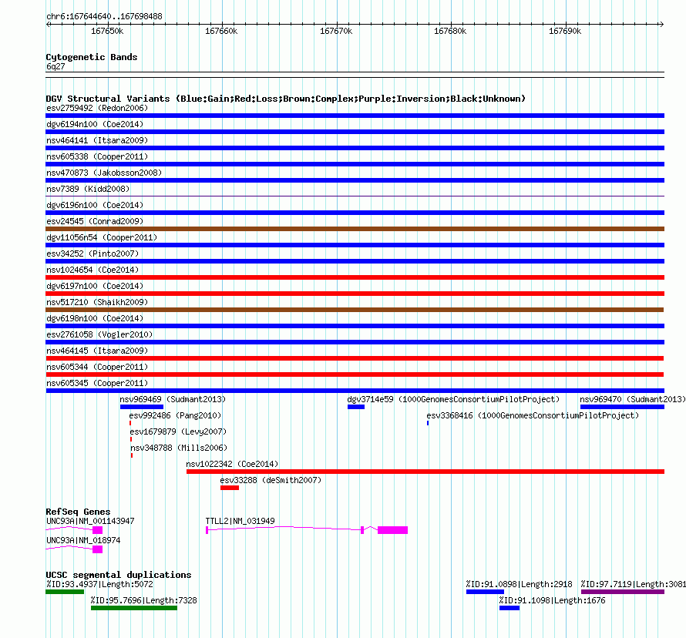This screenshot has height=638, width=686.
Task: Click the 167650k ruler tick label
Action: (x=107, y=31)
